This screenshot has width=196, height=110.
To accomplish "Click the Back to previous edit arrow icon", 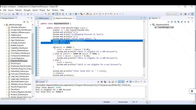I will [x=111, y=14].
